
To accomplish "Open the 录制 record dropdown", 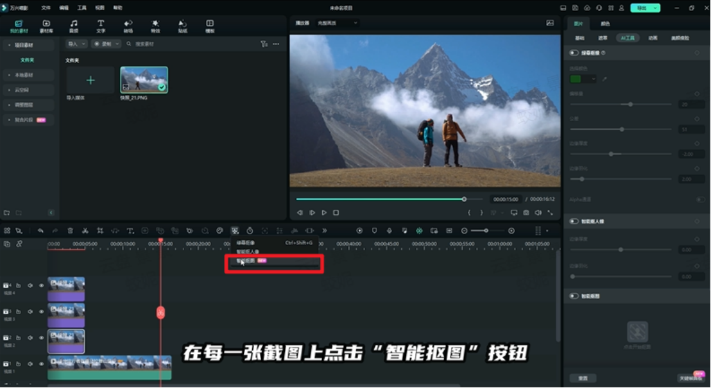I will coord(106,44).
